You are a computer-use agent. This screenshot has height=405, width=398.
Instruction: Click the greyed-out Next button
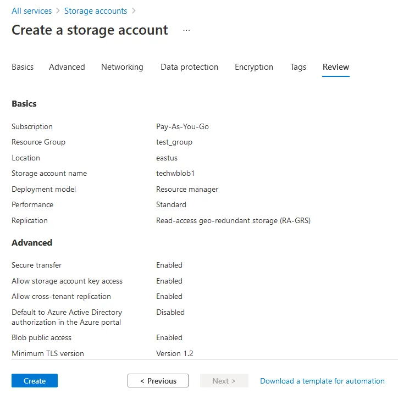coord(224,381)
